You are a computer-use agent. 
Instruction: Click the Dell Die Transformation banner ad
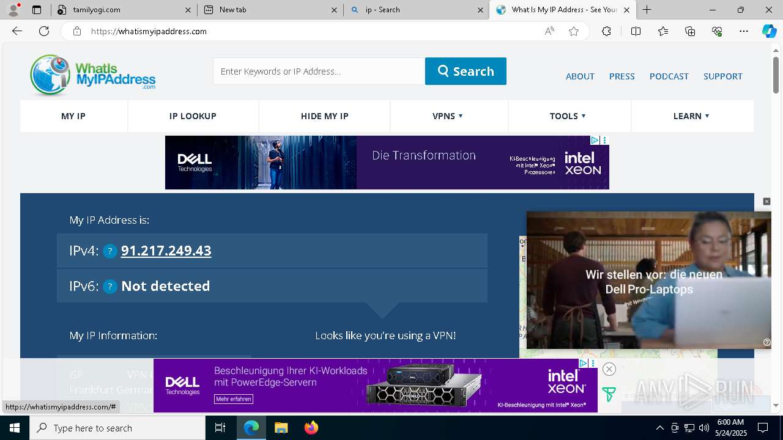pos(387,163)
